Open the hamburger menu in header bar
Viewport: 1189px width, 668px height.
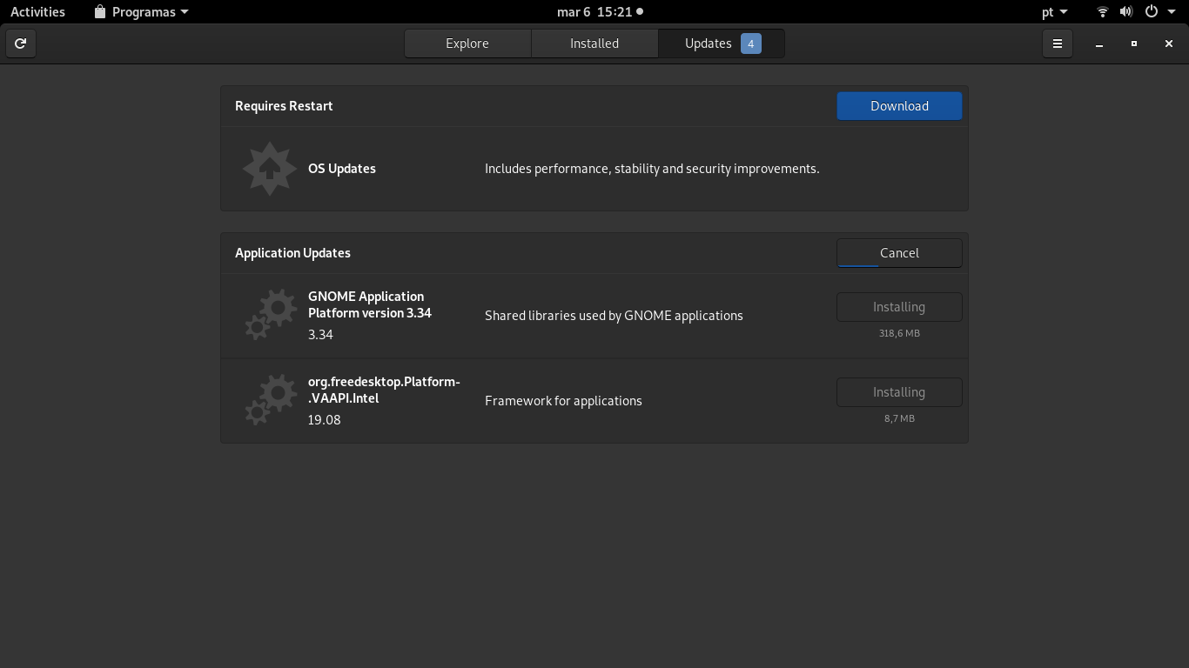click(1058, 43)
